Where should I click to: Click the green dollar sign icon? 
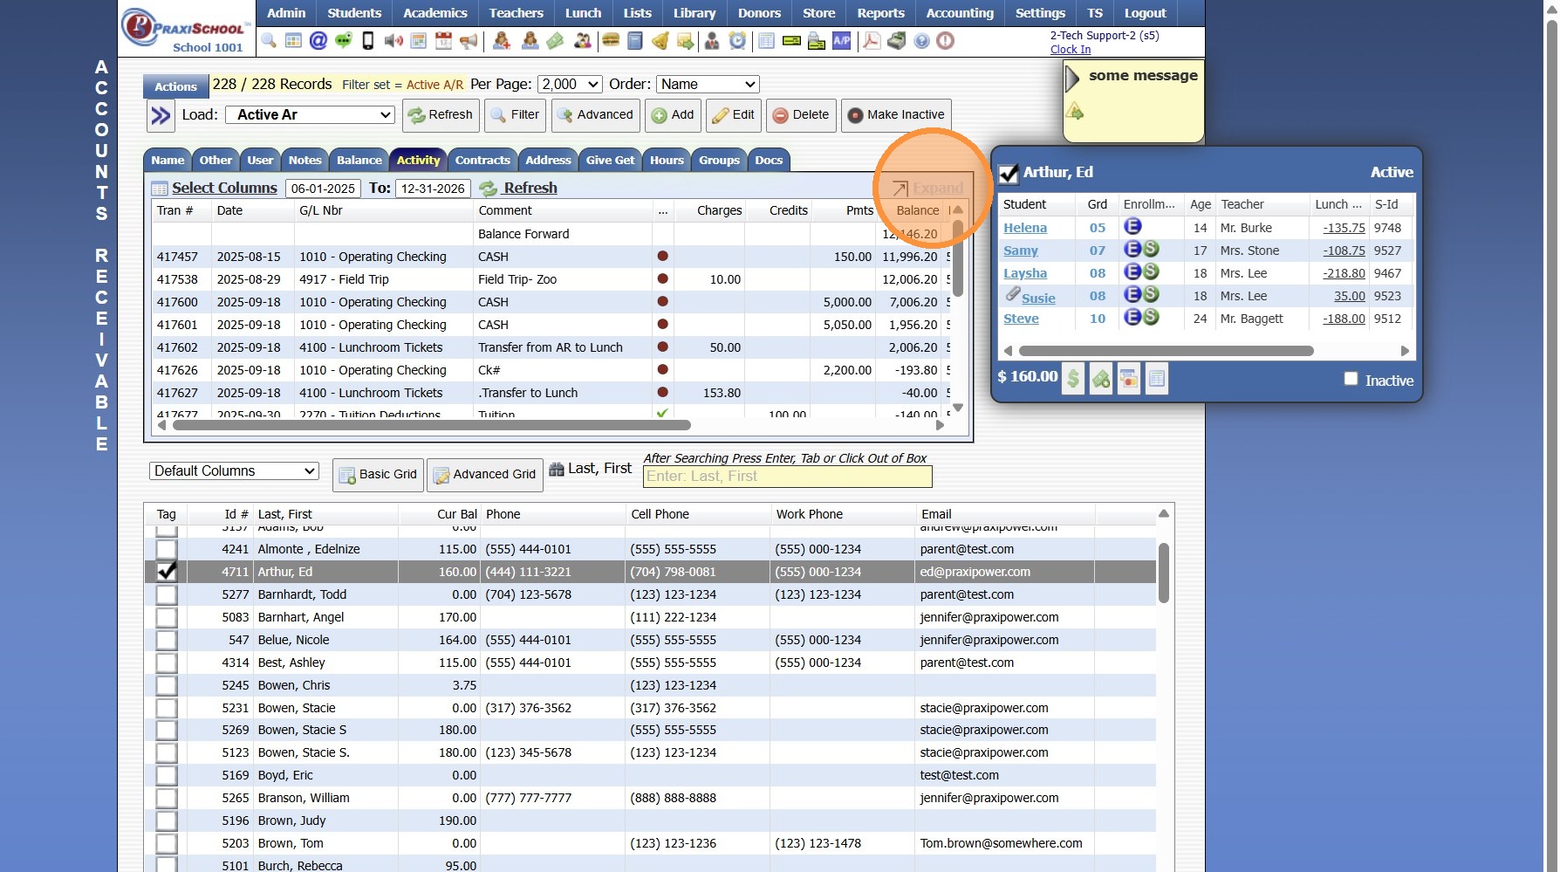pyautogui.click(x=1073, y=379)
